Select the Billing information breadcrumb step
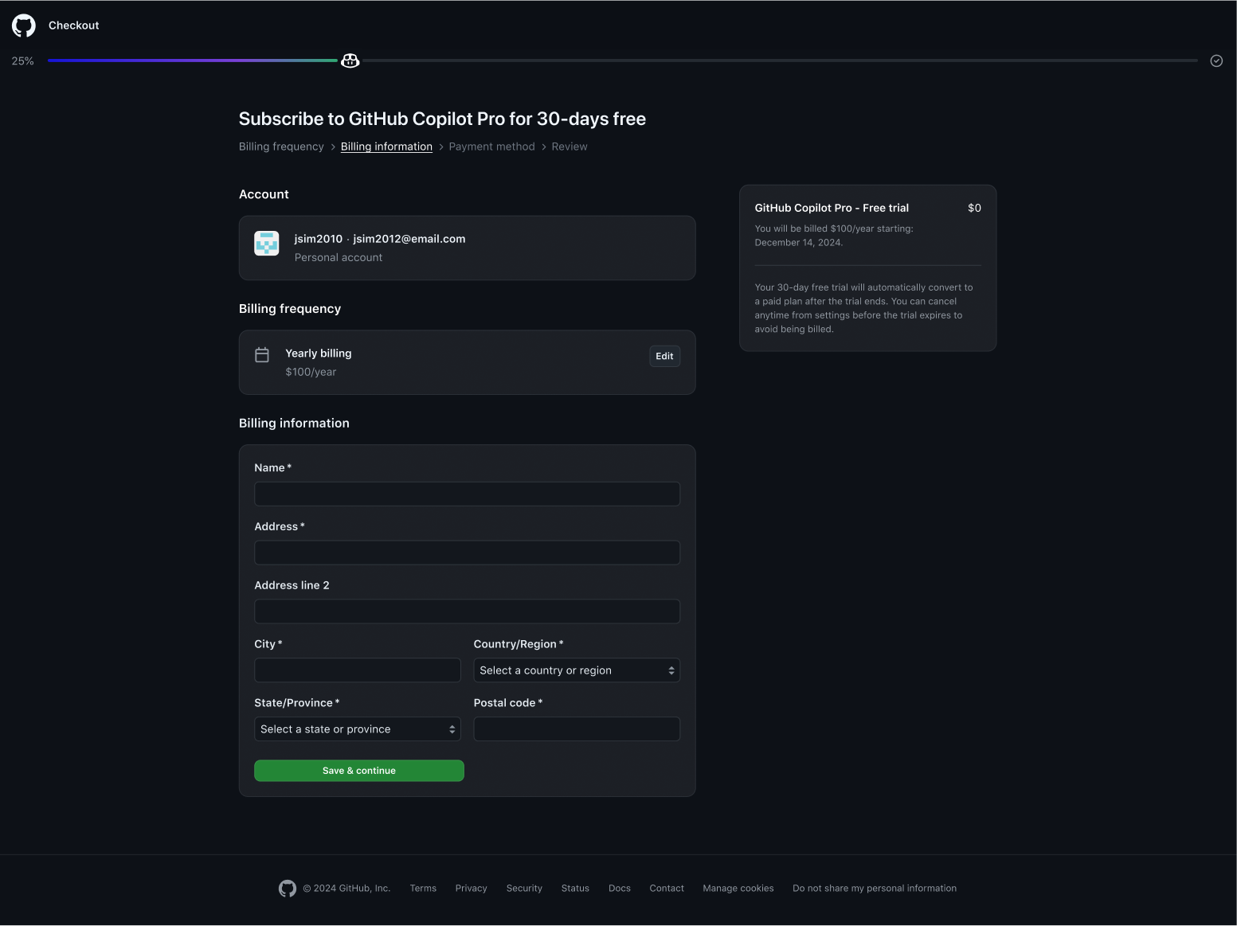 click(x=386, y=147)
